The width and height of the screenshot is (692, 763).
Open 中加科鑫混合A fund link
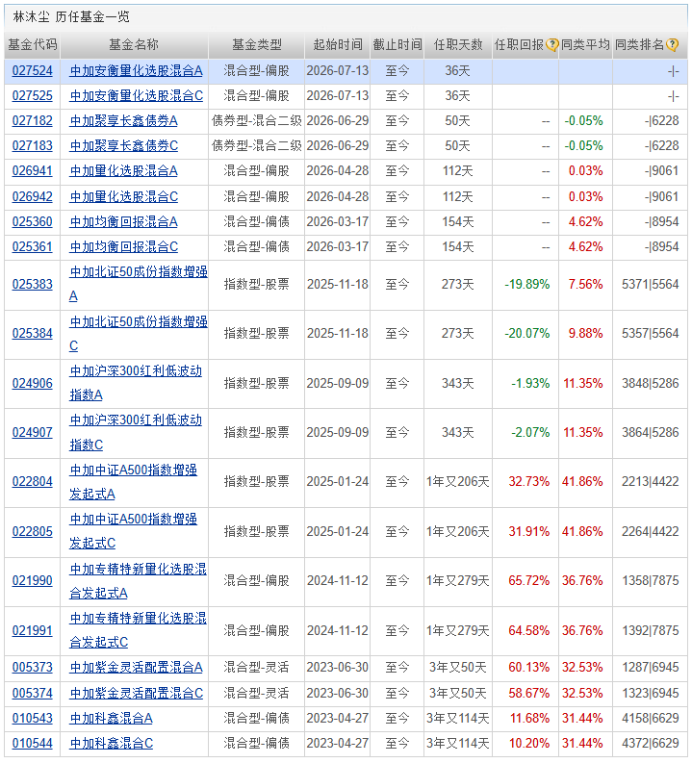pos(111,719)
